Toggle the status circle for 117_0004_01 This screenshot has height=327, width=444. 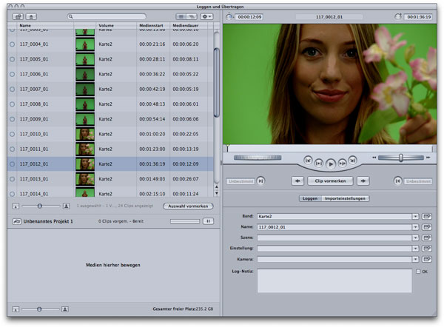pos(12,44)
